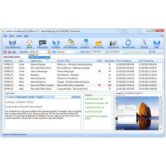Close the inner document with the menu bar X

tap(162, 36)
